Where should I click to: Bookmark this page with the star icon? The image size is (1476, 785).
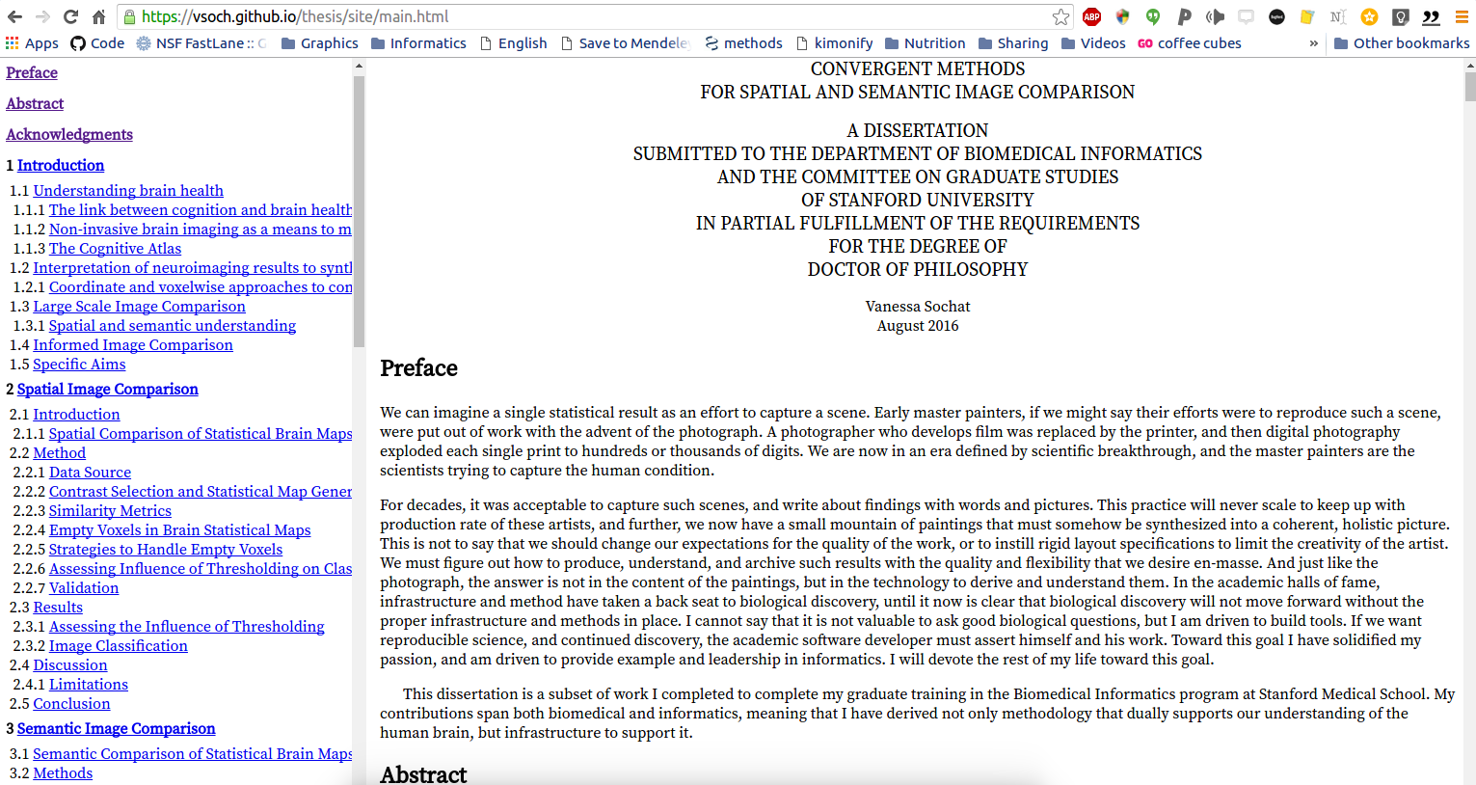click(x=1060, y=16)
